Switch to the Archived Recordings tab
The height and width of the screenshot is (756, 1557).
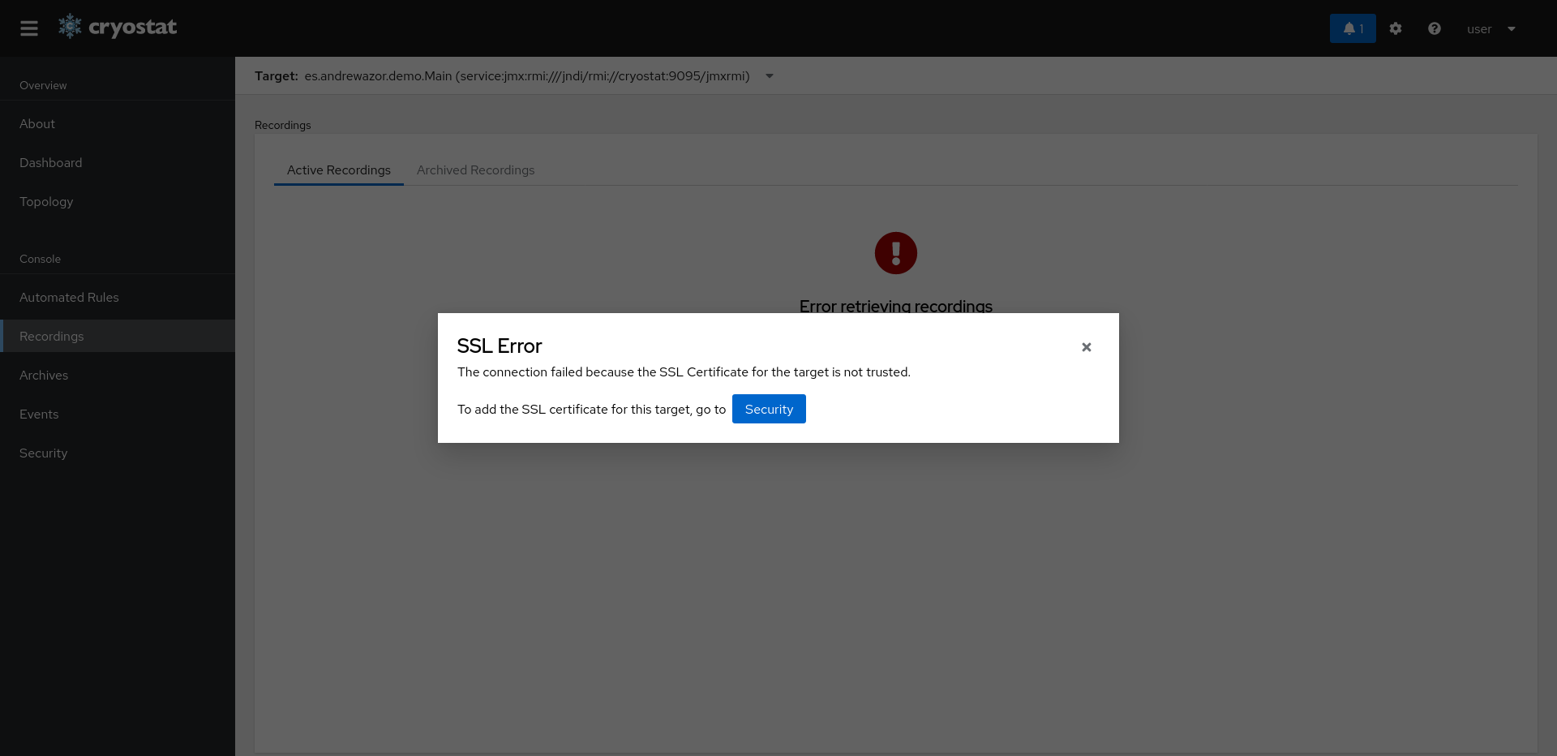coord(475,170)
